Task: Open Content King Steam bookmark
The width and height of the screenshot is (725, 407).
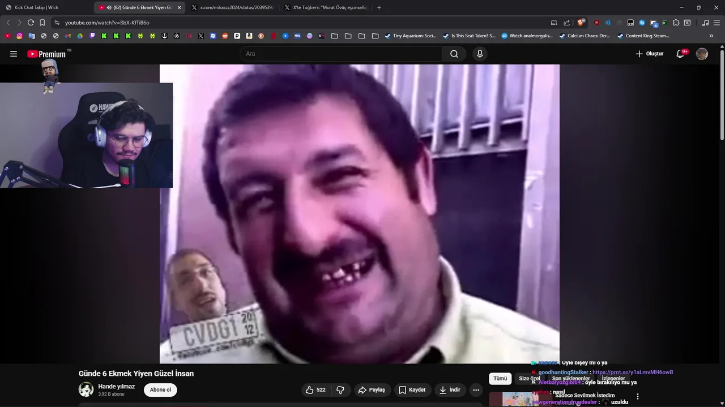Action: pos(643,36)
